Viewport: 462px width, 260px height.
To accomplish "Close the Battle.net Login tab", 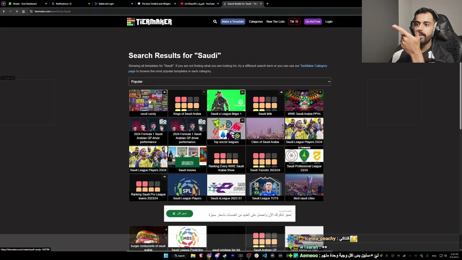I will click(x=132, y=4).
